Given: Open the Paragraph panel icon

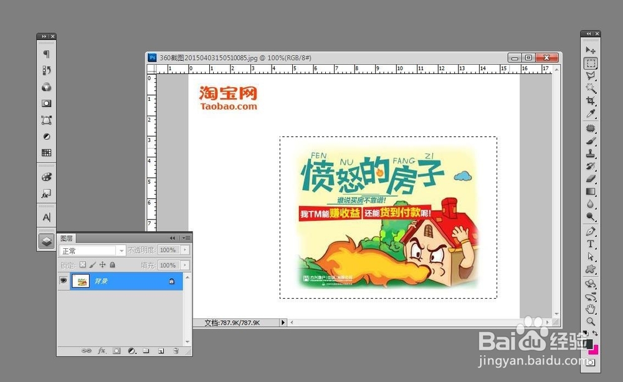Looking at the screenshot, I should pyautogui.click(x=47, y=54).
